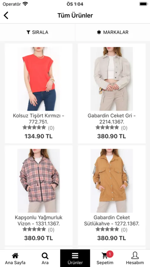Open the Ara search icon
The height and width of the screenshot is (267, 150).
(x=45, y=256)
